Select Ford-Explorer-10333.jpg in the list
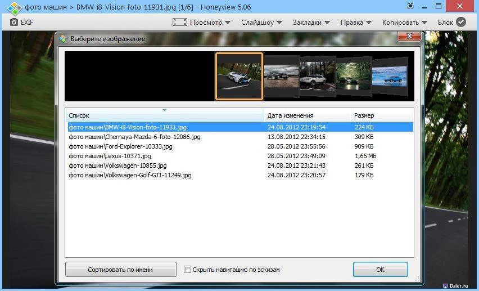Screen dimensions: 479x291 [120, 146]
